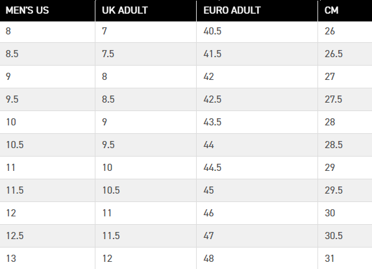
Task: Click the UK ADULT column header
Action: point(145,10)
